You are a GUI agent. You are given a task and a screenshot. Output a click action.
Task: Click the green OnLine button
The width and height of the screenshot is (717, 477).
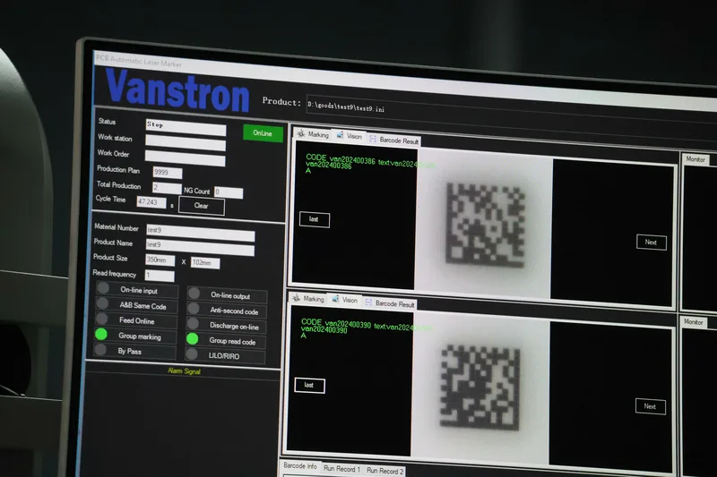point(263,132)
